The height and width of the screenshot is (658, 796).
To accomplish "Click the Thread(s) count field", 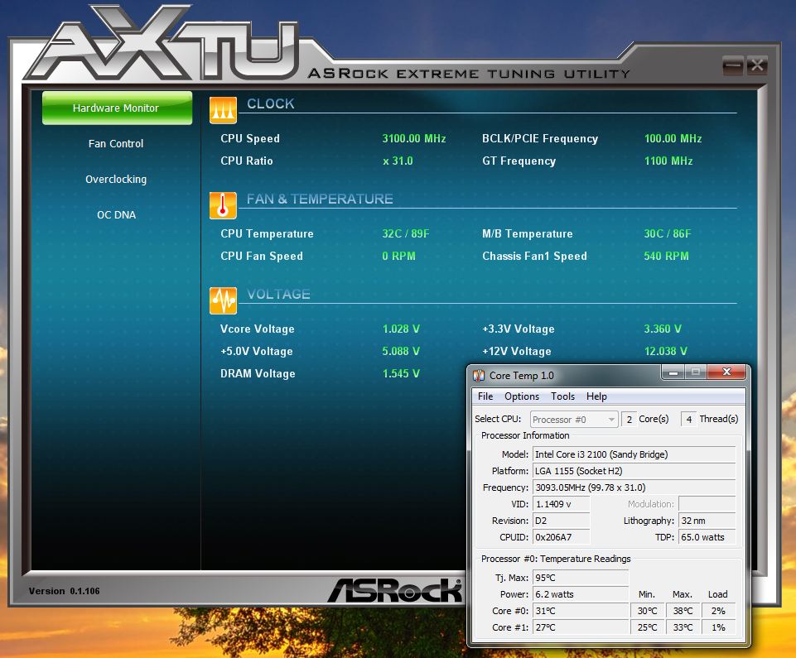I will click(x=688, y=420).
